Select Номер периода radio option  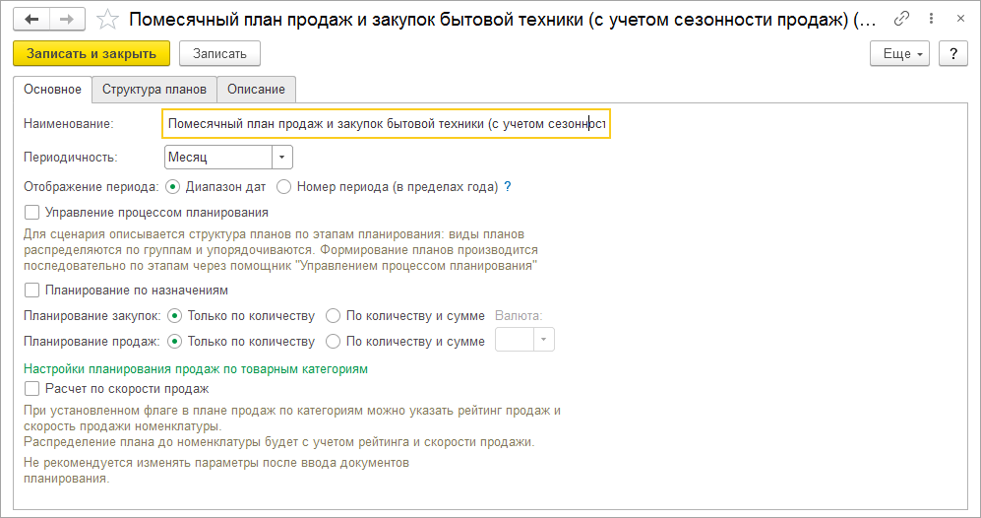[284, 187]
